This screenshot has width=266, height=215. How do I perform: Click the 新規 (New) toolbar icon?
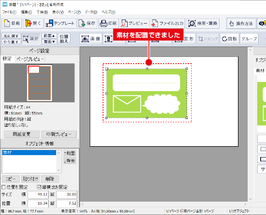pyautogui.click(x=12, y=23)
